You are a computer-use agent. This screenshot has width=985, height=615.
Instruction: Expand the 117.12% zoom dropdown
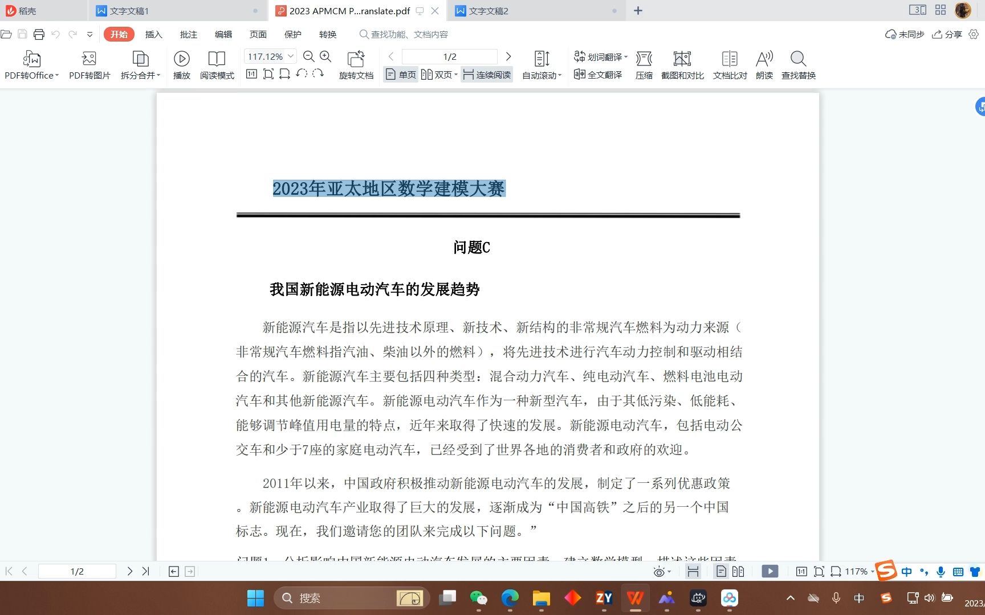pos(291,56)
